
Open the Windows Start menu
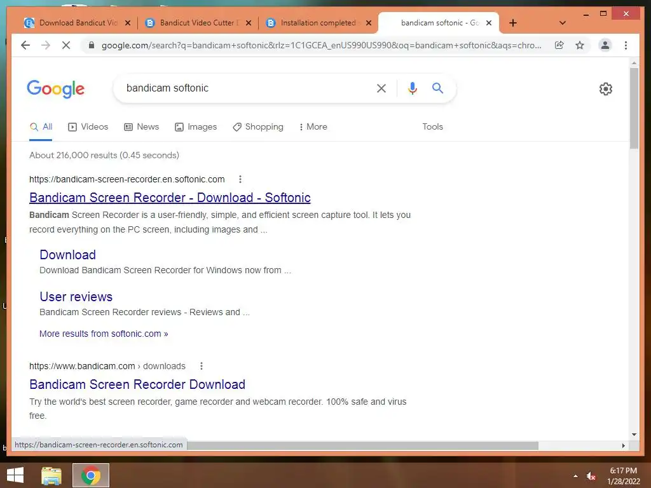(x=15, y=475)
